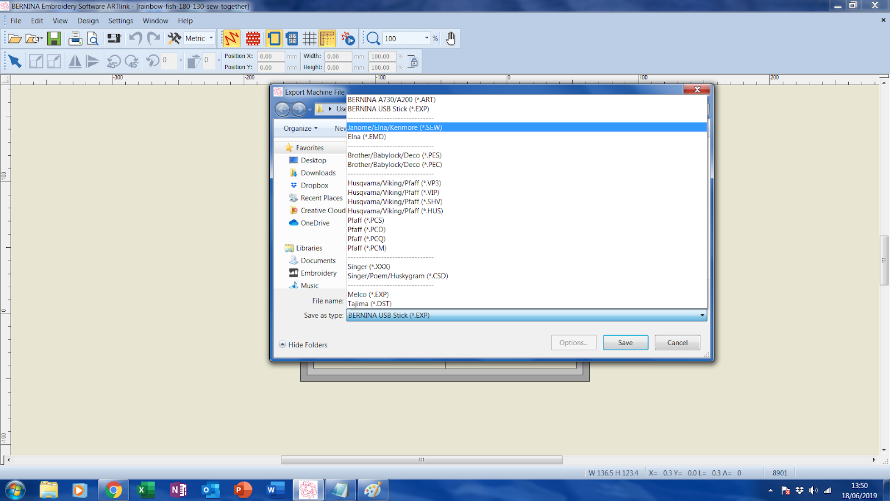This screenshot has height=501, width=890.
Task: Open the Settings menu
Action: point(121,21)
